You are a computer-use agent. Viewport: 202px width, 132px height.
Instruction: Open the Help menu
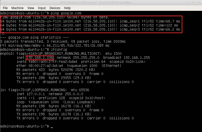tap(67, 8)
